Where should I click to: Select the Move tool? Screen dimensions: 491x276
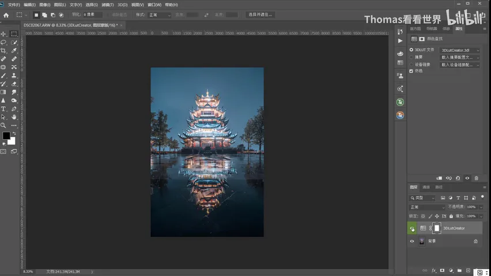[3, 34]
